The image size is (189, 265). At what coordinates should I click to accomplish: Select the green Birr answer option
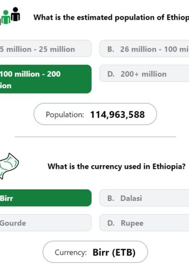(46, 198)
